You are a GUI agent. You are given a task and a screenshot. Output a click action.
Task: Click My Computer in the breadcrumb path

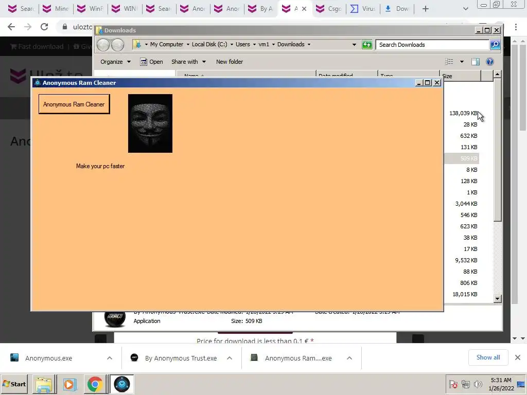(x=167, y=44)
